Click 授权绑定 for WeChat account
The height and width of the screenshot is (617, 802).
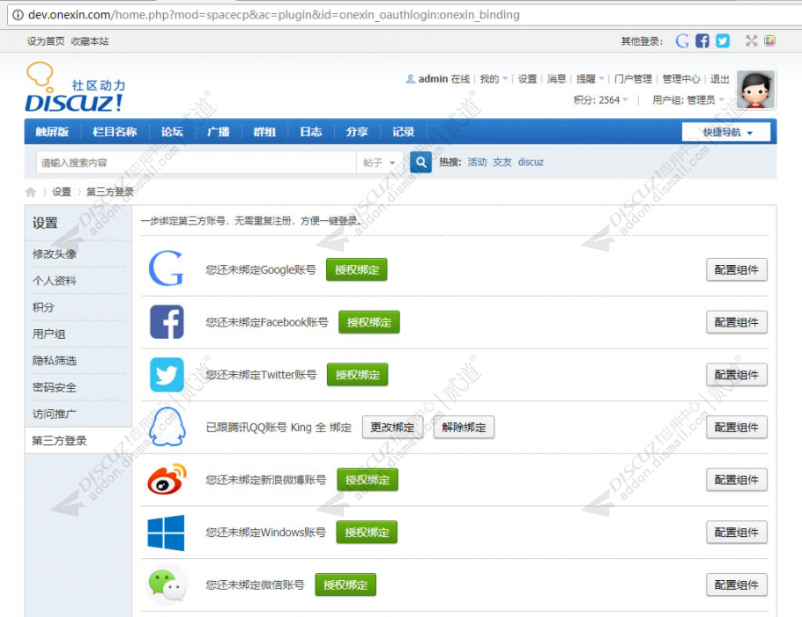[x=345, y=584]
